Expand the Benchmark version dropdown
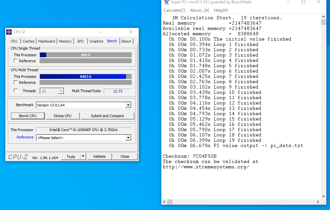This screenshot has width=330, height=210. 128,105
